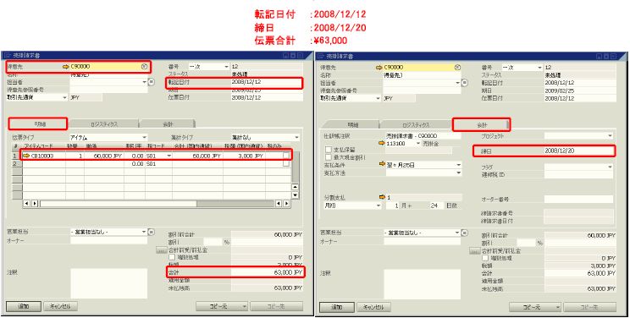This screenshot has width=630, height=318.
Task: Toggle 端数処理 rounding checkbox in left window
Action: 172,257
